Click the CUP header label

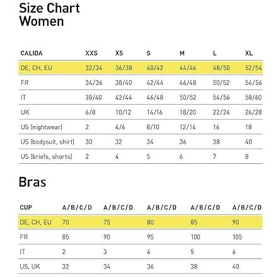26,207
